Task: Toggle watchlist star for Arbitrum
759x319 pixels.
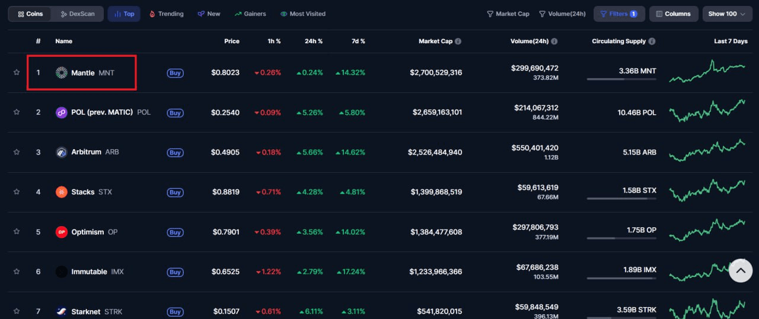Action: 17,152
